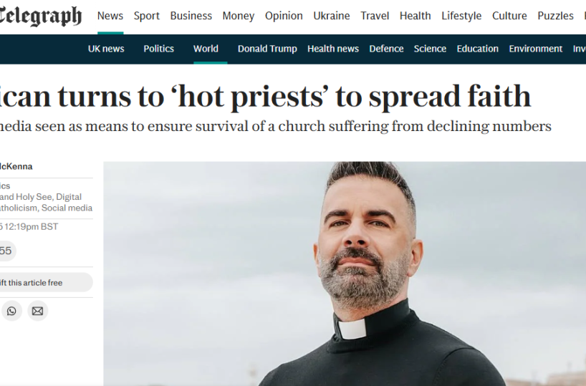The image size is (586, 386).
Task: Open the Defence subsection
Action: pyautogui.click(x=386, y=49)
